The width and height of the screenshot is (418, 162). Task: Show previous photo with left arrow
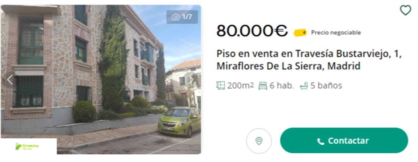[x=10, y=80]
